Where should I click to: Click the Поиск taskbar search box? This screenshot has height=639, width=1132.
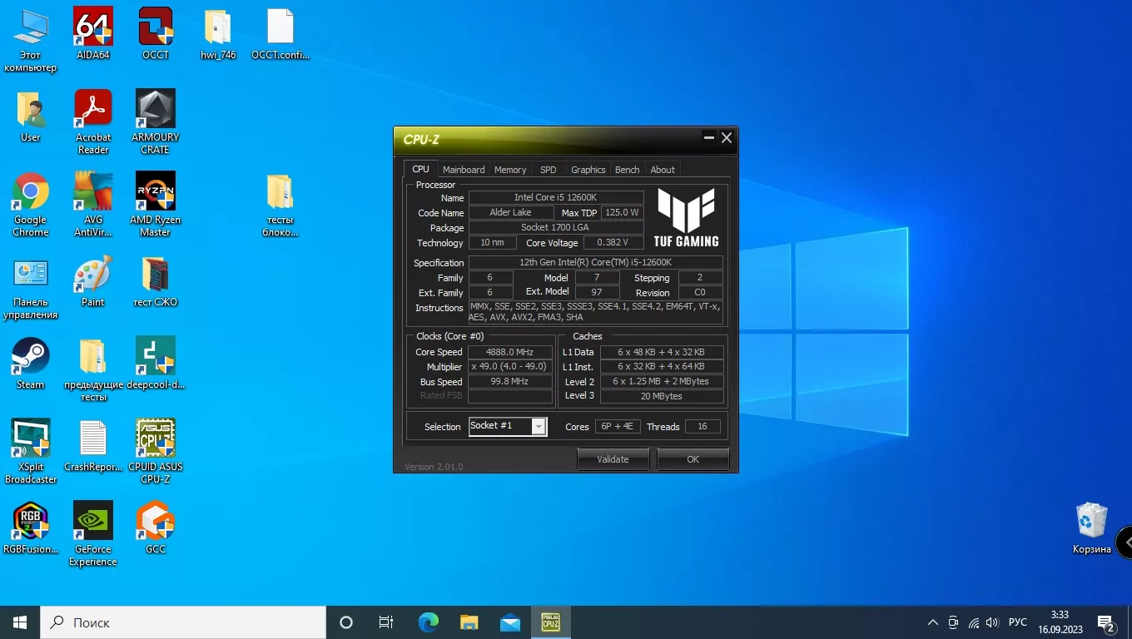pyautogui.click(x=183, y=622)
